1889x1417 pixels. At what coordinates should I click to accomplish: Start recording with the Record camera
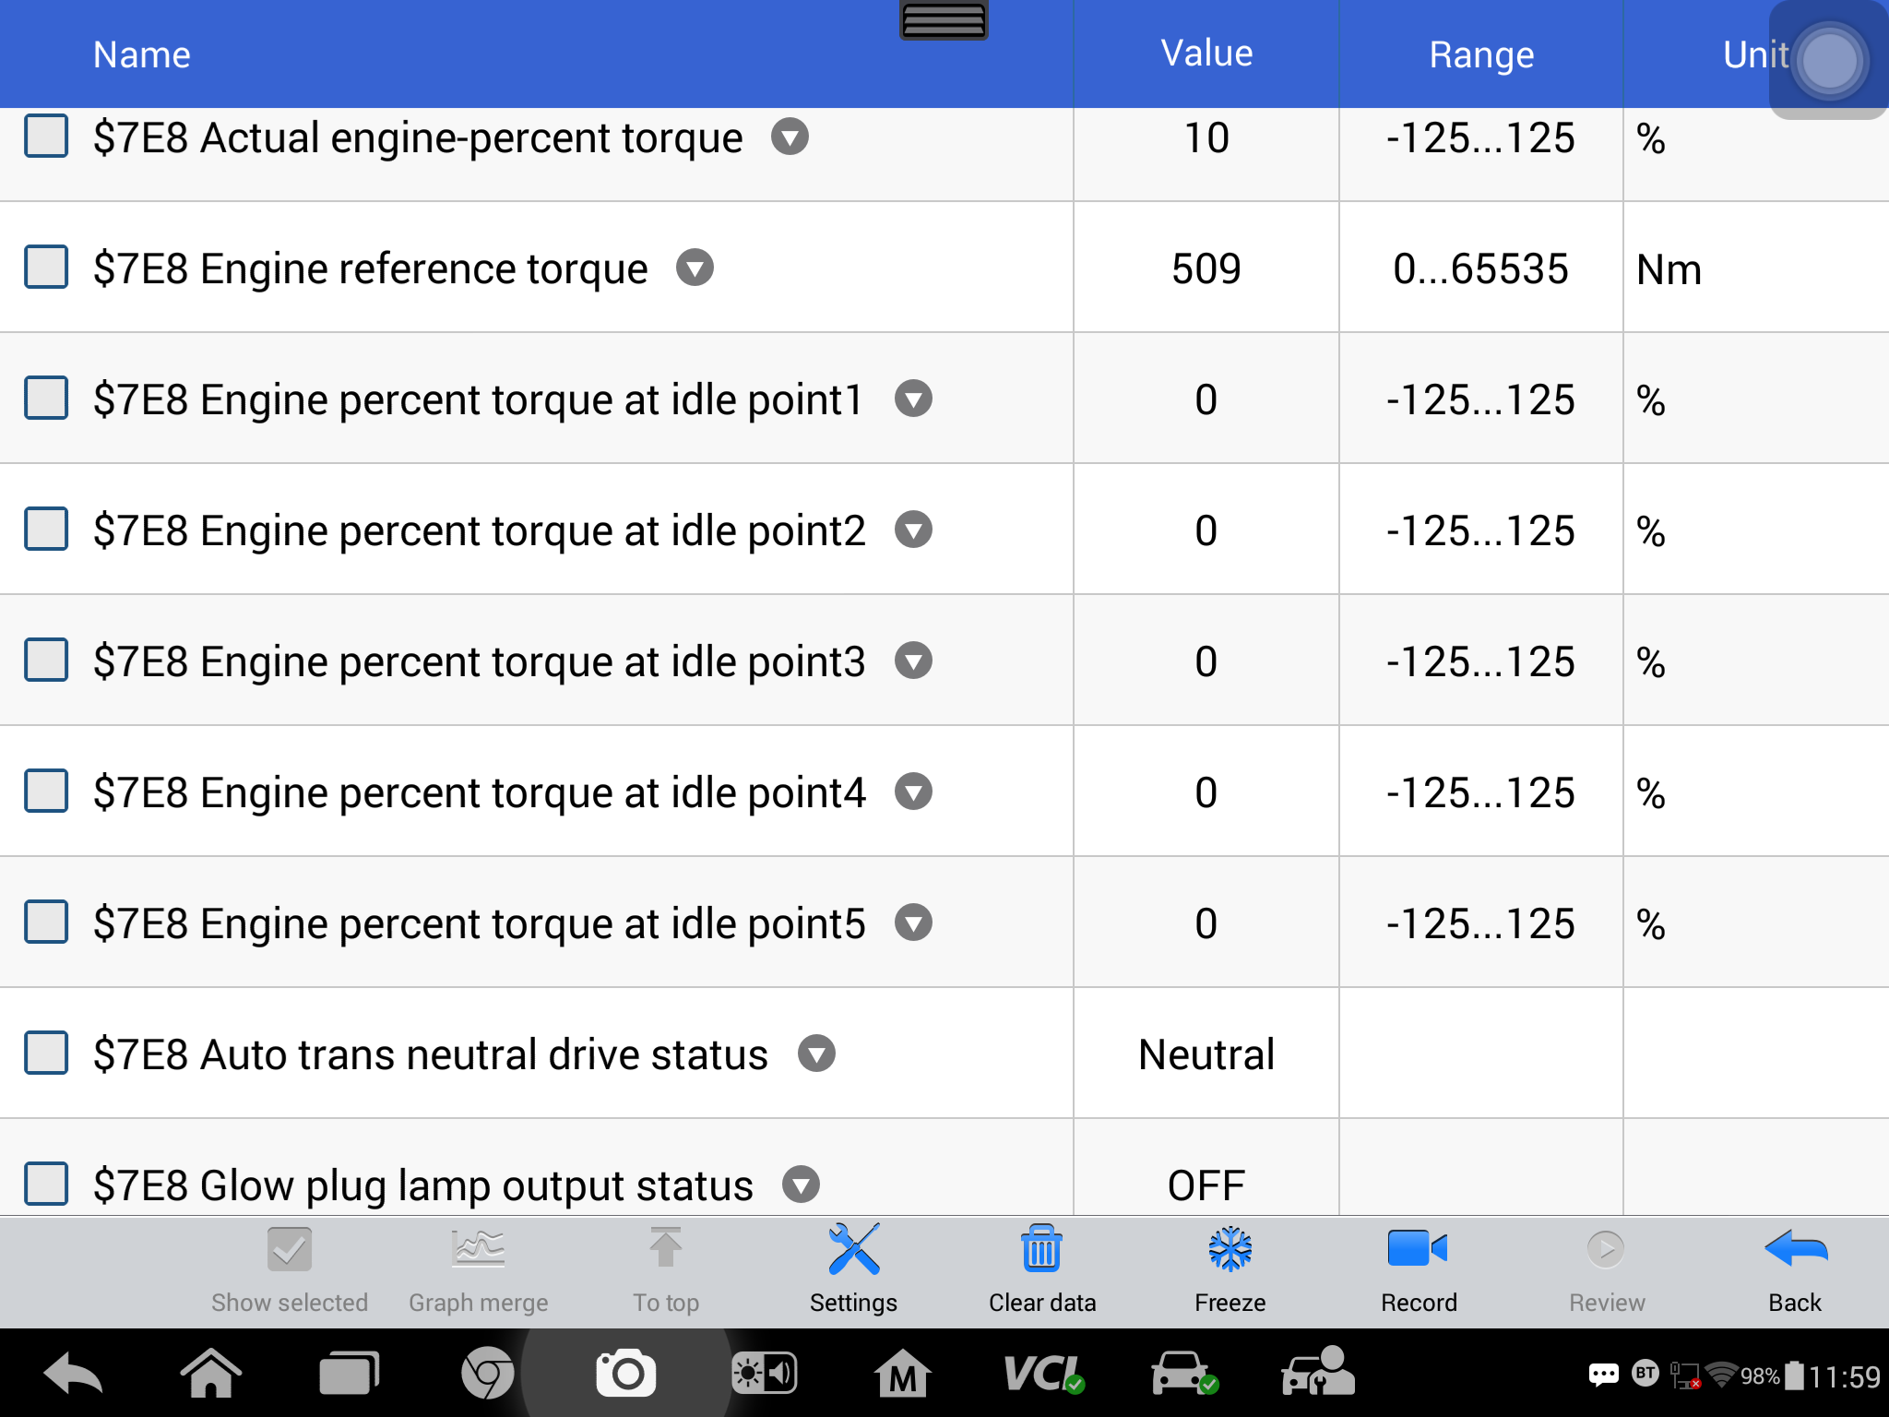[1419, 1268]
